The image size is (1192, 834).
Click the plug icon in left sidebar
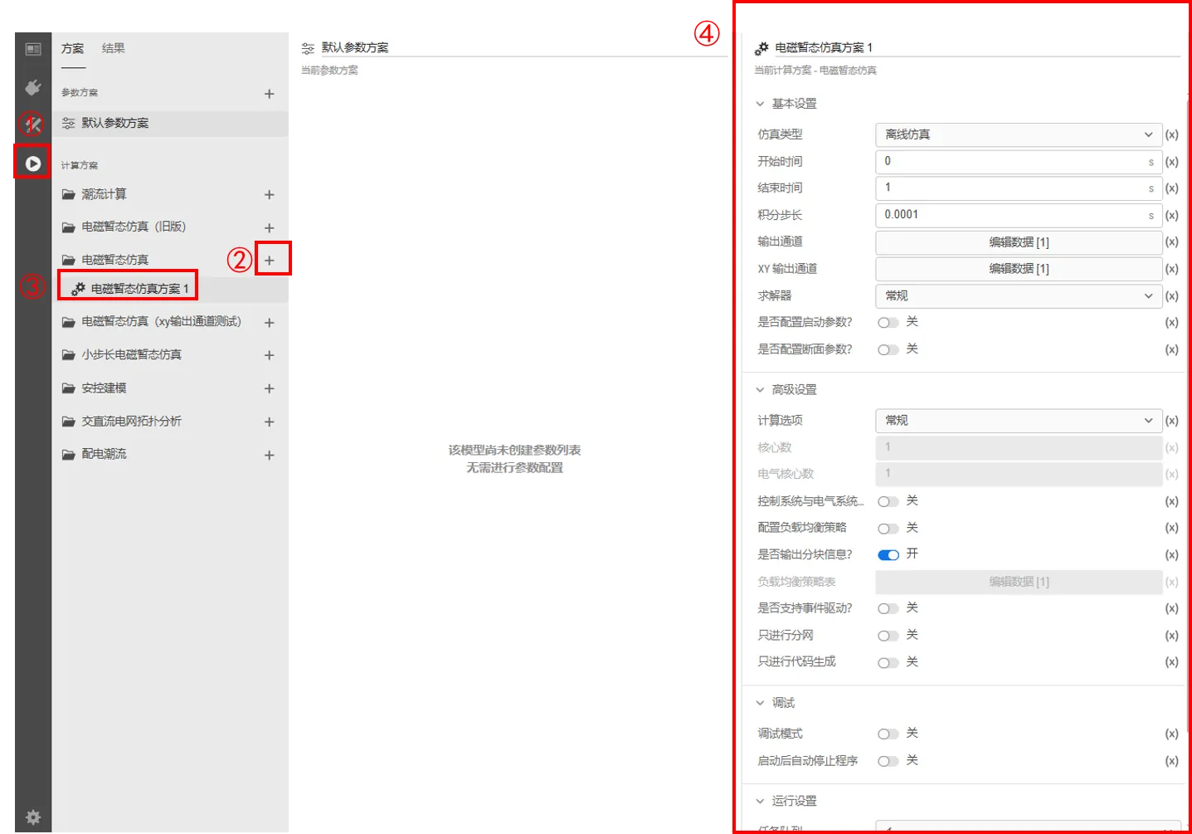tap(32, 87)
